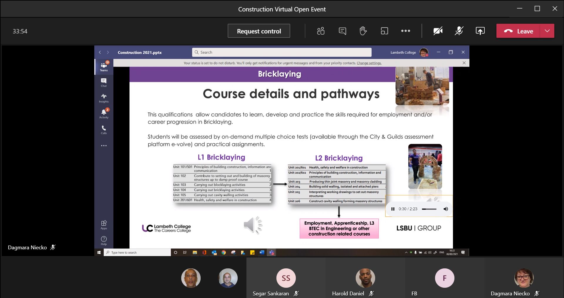
Task: Select the FB participant tile
Action: coord(444,278)
